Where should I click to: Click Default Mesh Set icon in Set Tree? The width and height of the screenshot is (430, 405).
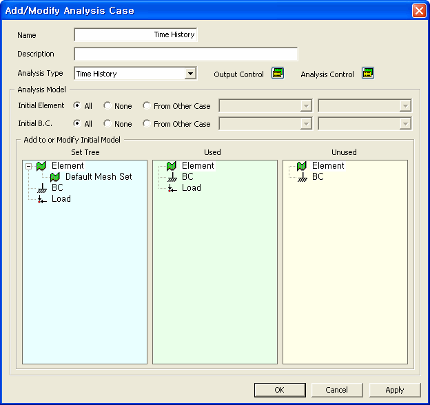pyautogui.click(x=55, y=177)
